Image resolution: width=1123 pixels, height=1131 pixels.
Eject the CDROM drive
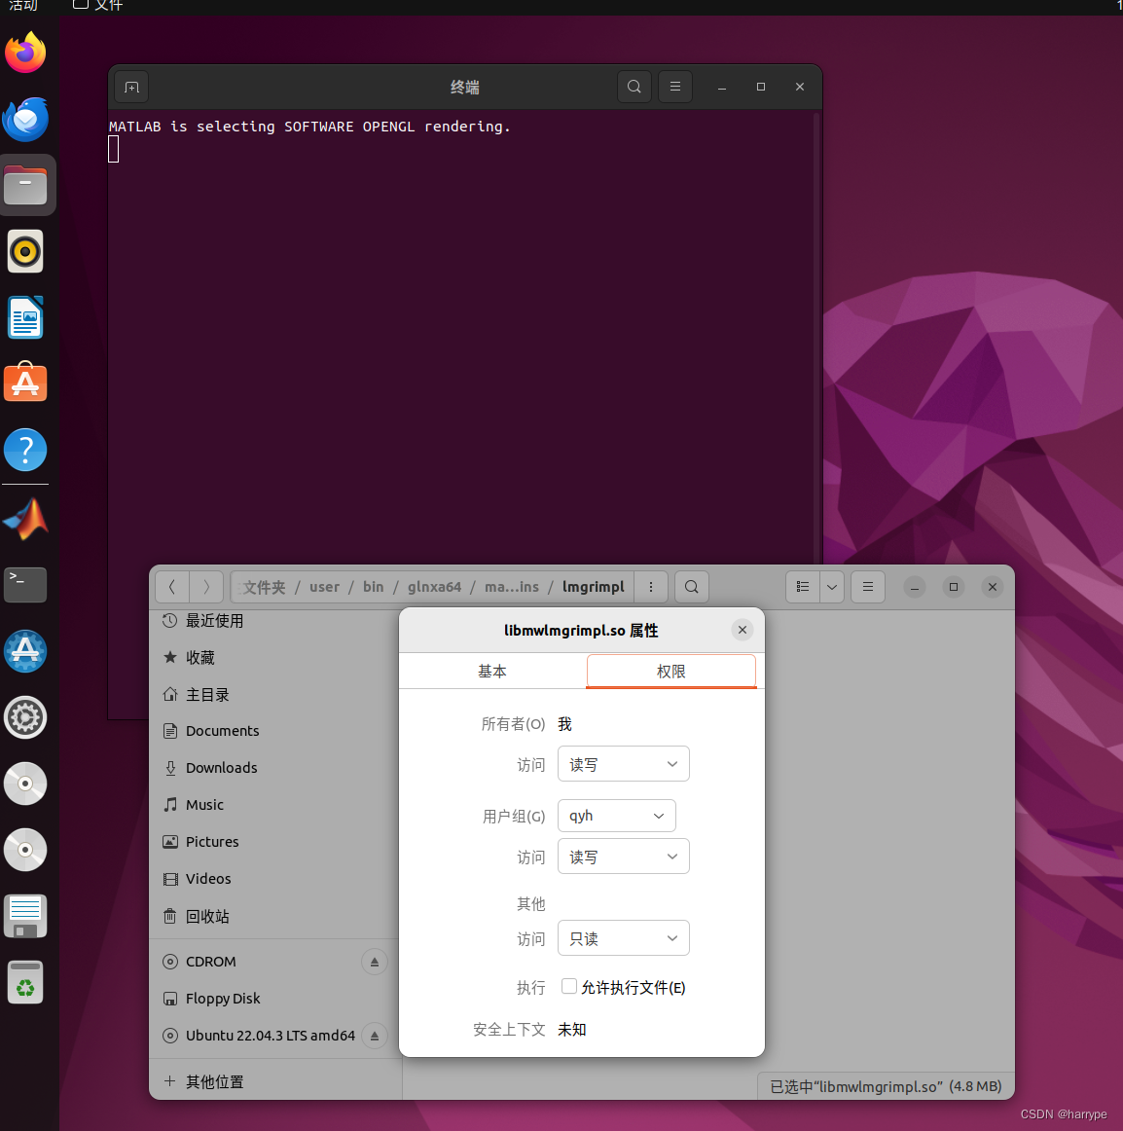[375, 962]
